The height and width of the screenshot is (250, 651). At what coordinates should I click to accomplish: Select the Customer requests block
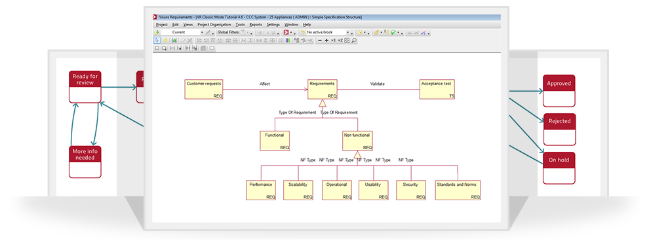pyautogui.click(x=204, y=89)
